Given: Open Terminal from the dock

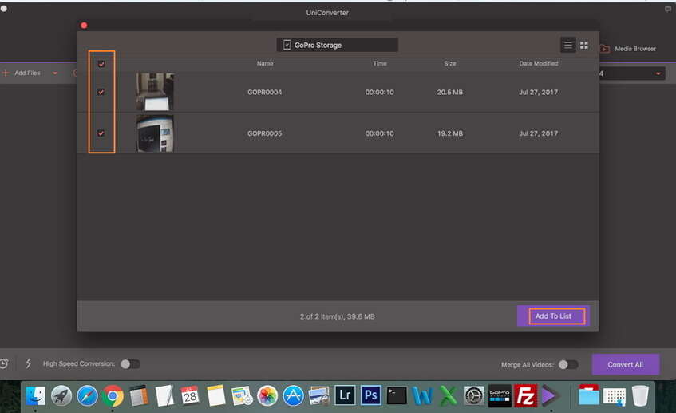Looking at the screenshot, I should point(397,395).
